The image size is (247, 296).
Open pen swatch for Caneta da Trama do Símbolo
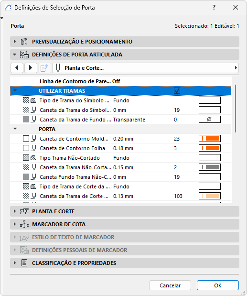click(x=210, y=110)
